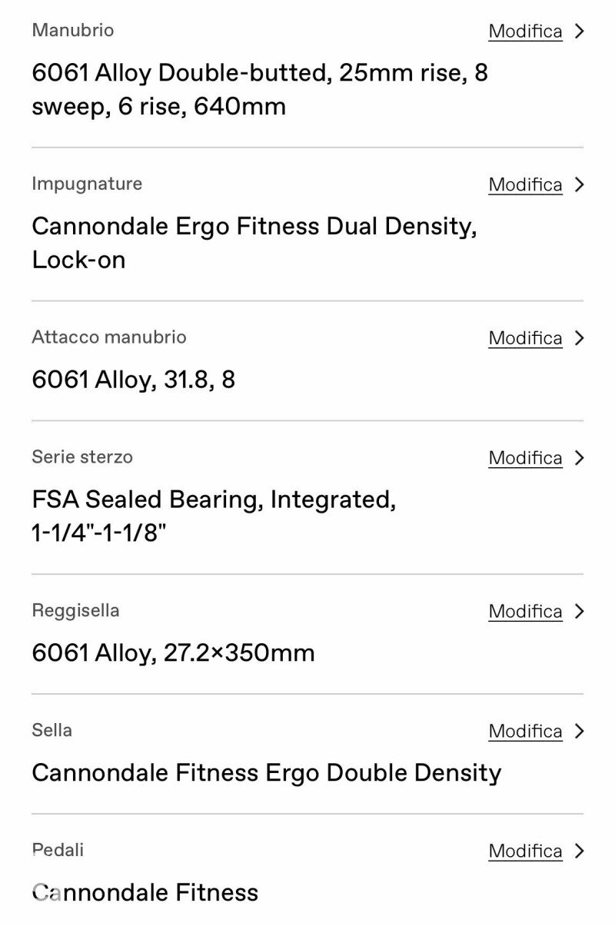Image resolution: width=615 pixels, height=926 pixels.
Task: Edit Pedali with its Modifica link
Action: pyautogui.click(x=525, y=851)
